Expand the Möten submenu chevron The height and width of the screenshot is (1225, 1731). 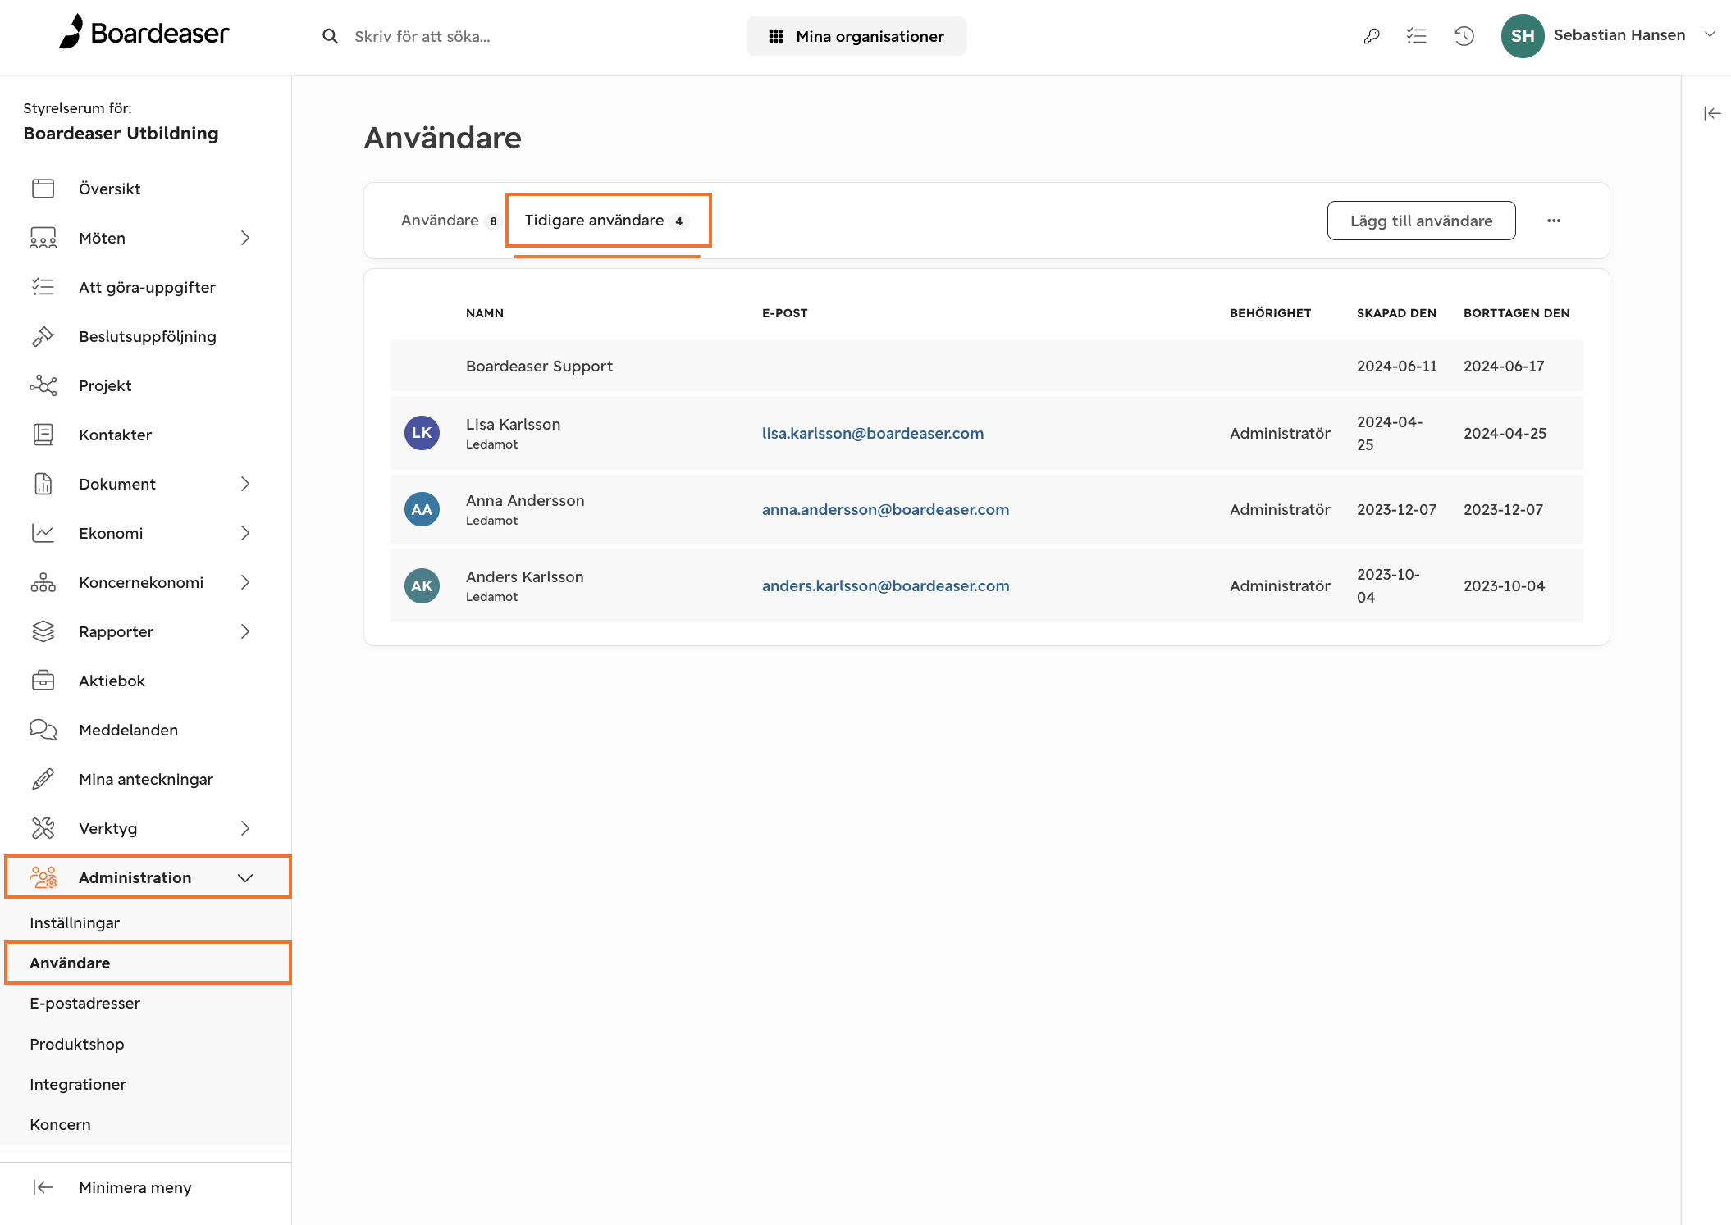tap(245, 238)
